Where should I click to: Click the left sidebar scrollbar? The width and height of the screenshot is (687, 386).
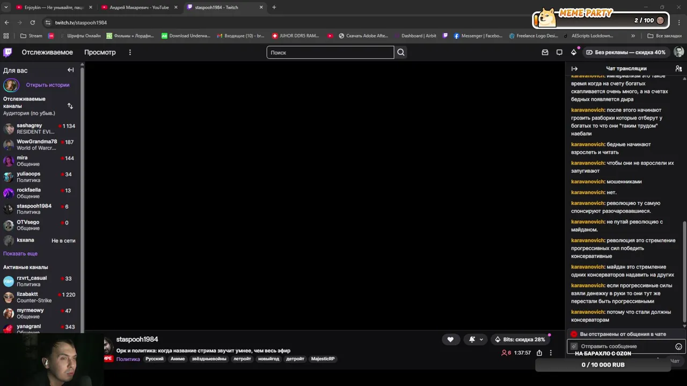pos(82,198)
